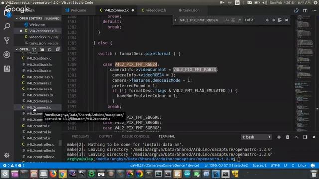Select the V4L2connect.c editor tab

coord(116,10)
